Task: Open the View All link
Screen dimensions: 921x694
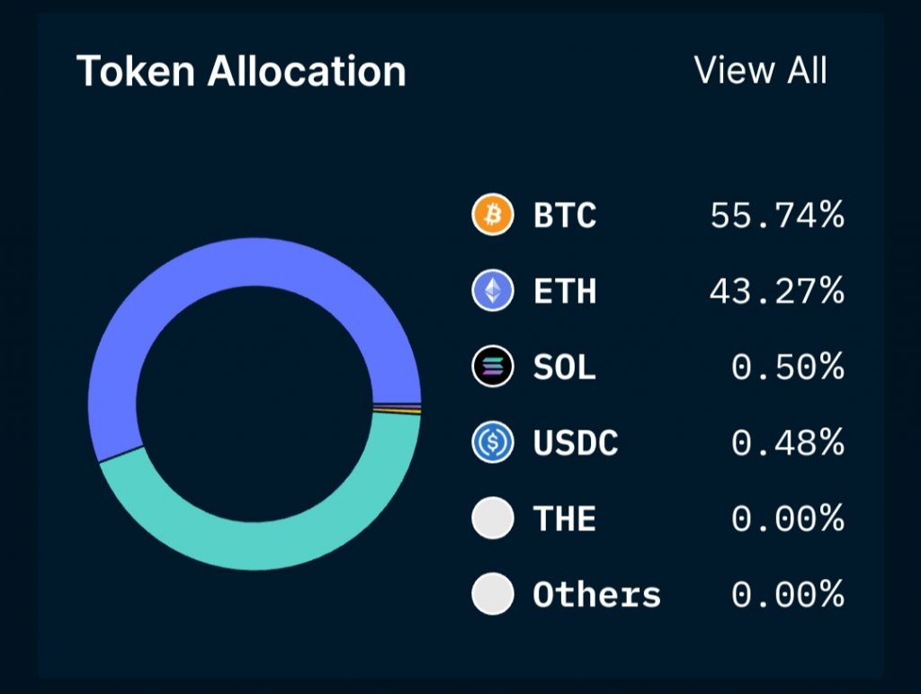Action: [x=760, y=70]
